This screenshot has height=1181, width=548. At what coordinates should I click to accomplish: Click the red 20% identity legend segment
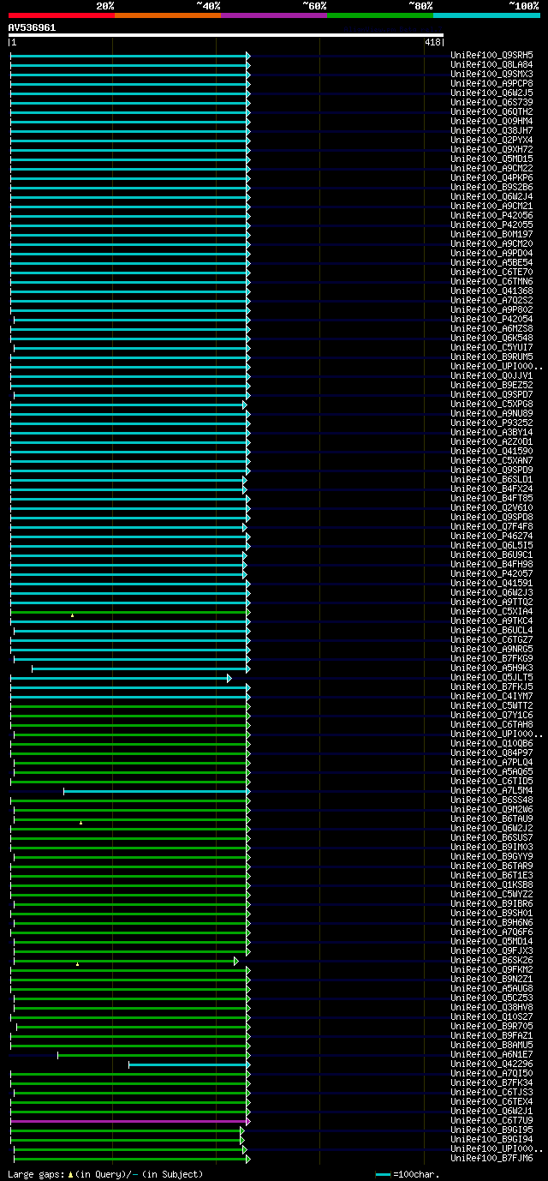[61, 15]
